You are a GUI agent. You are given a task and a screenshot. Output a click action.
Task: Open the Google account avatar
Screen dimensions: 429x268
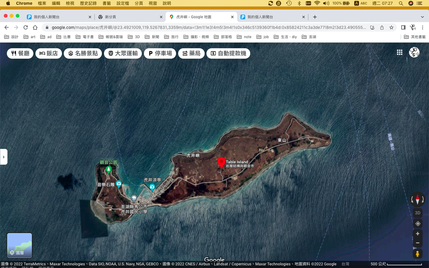click(x=414, y=52)
